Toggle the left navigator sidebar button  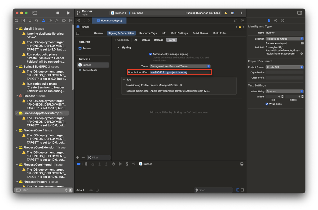[x=35, y=13]
